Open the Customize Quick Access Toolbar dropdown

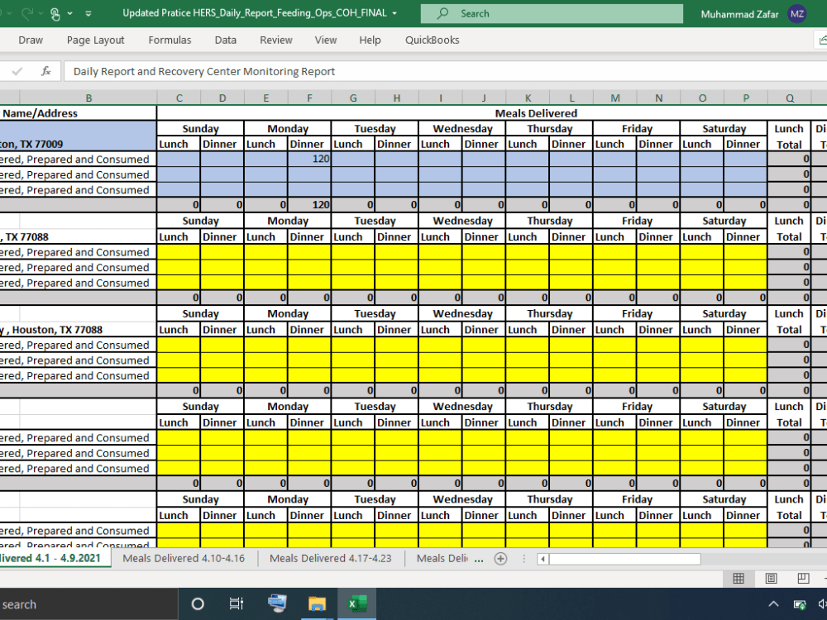(88, 13)
